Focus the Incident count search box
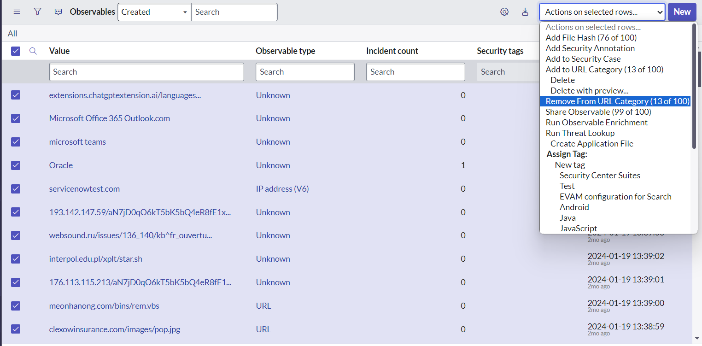This screenshot has width=702, height=346. point(415,72)
